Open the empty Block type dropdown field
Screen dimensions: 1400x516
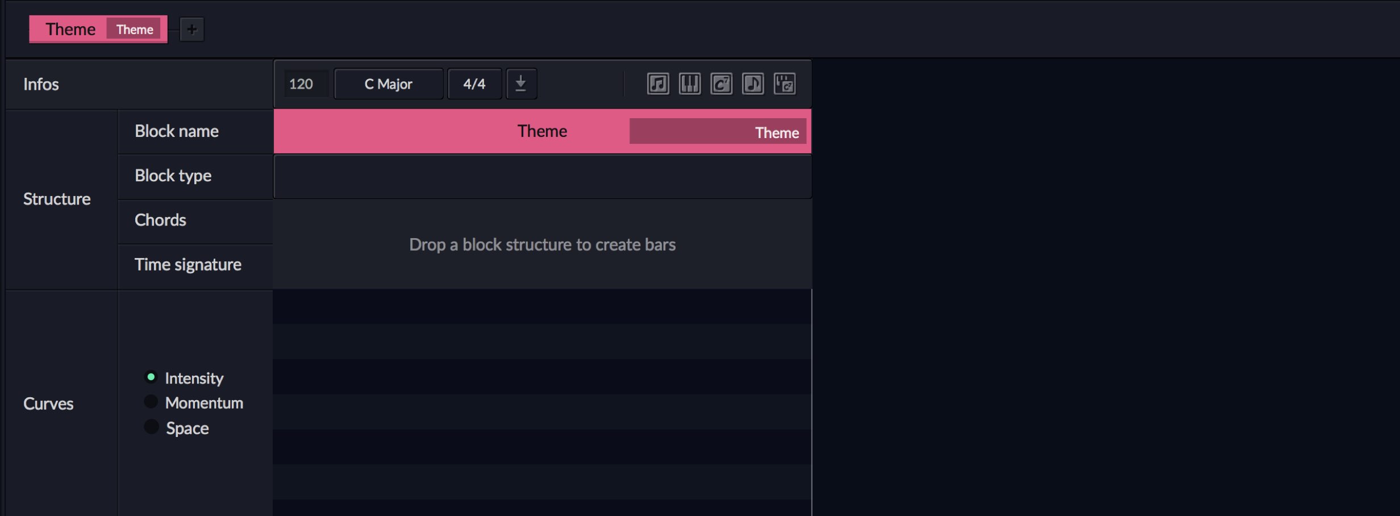(543, 177)
